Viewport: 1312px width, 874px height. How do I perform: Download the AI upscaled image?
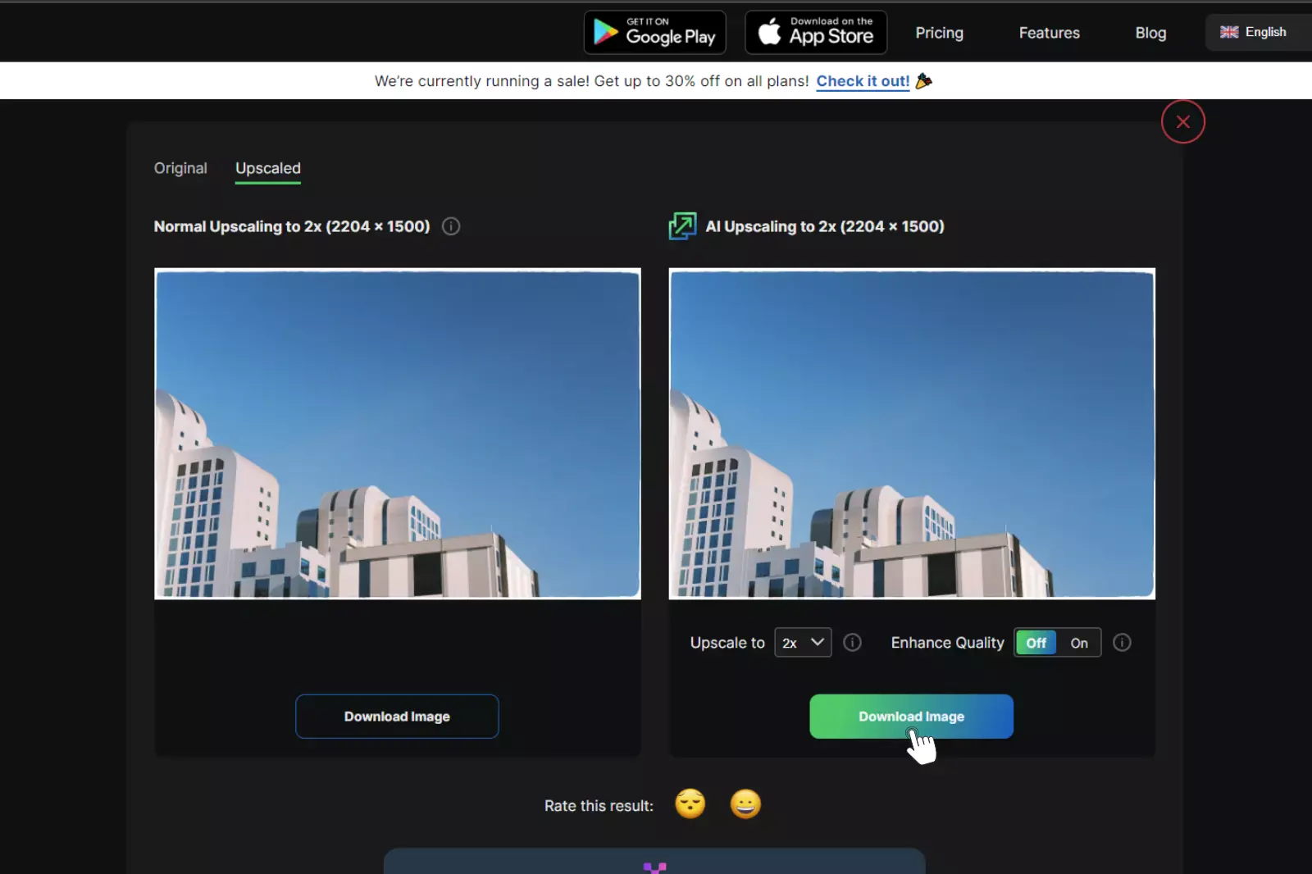tap(911, 716)
